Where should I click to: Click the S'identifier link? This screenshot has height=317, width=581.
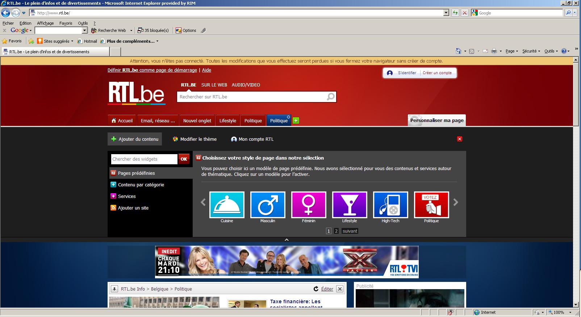[407, 73]
